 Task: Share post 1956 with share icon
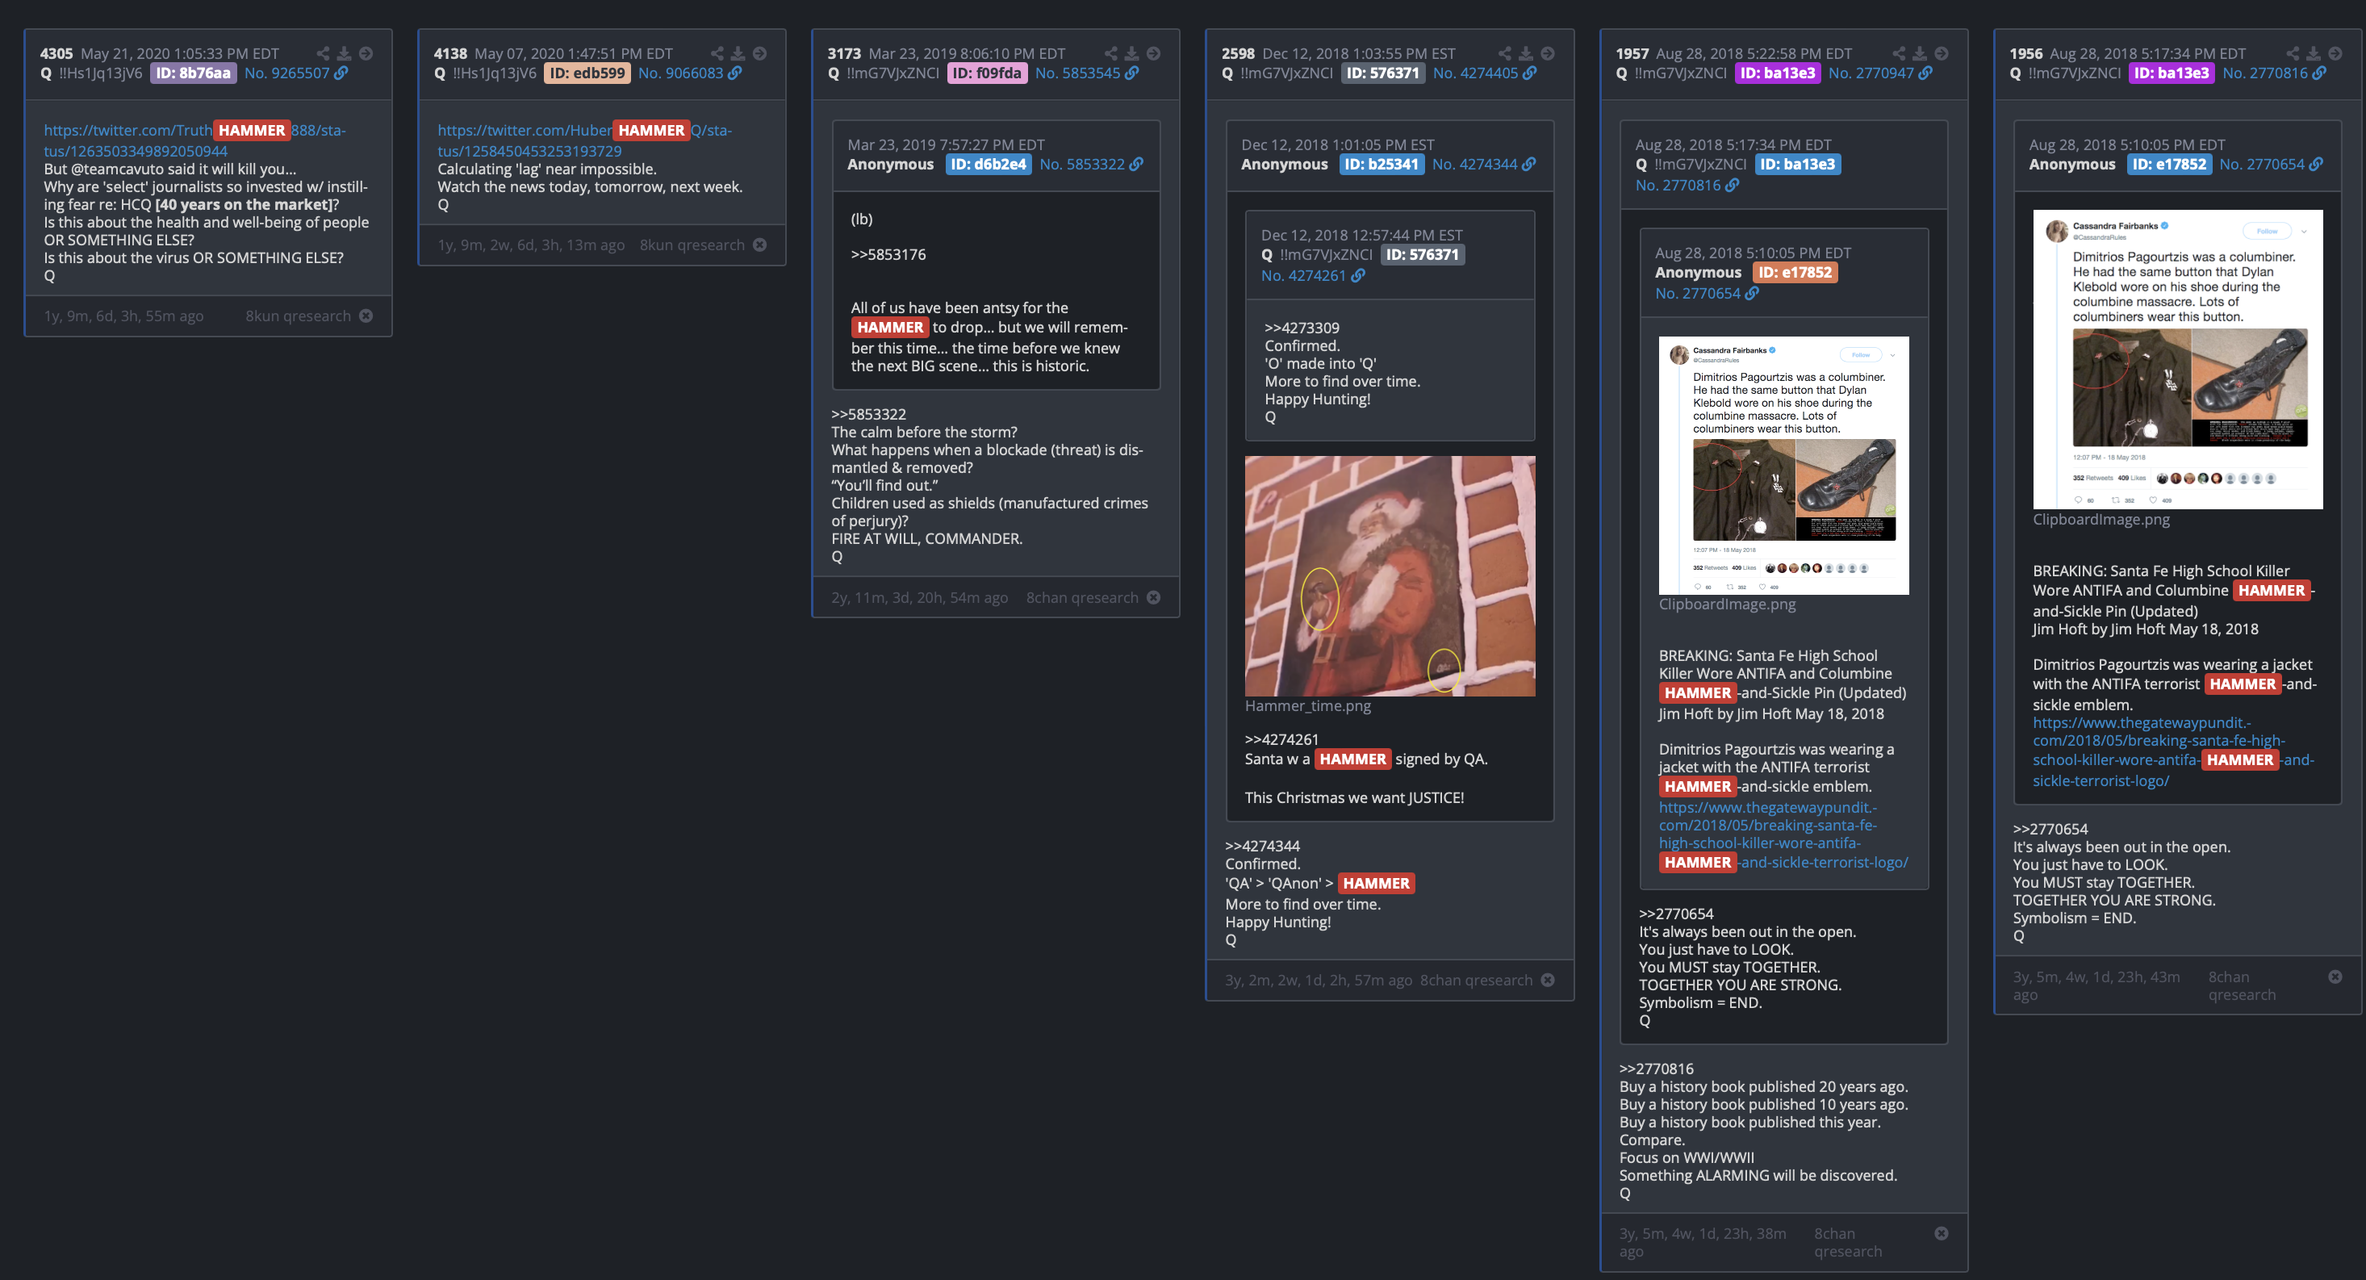pyautogui.click(x=2293, y=53)
